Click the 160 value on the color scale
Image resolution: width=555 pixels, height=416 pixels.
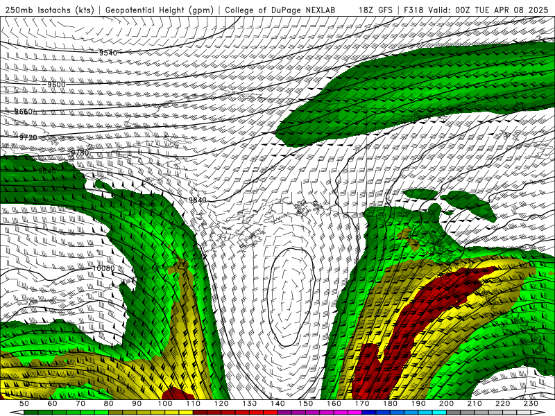(x=334, y=404)
